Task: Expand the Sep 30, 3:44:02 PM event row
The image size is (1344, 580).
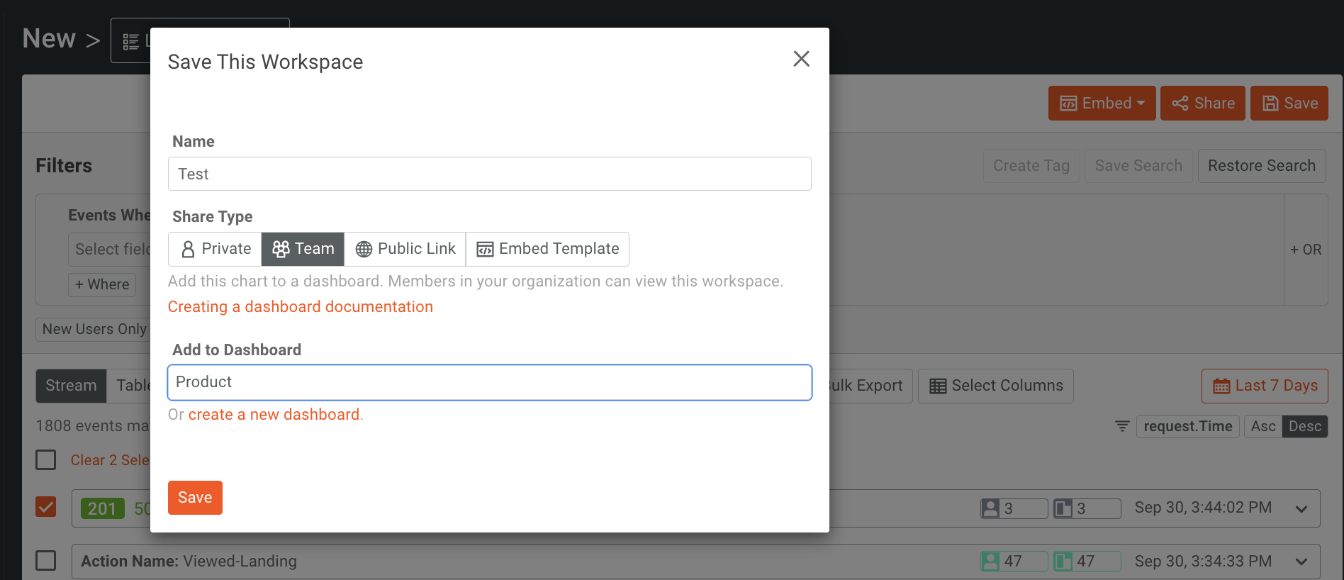Action: pyautogui.click(x=1301, y=508)
